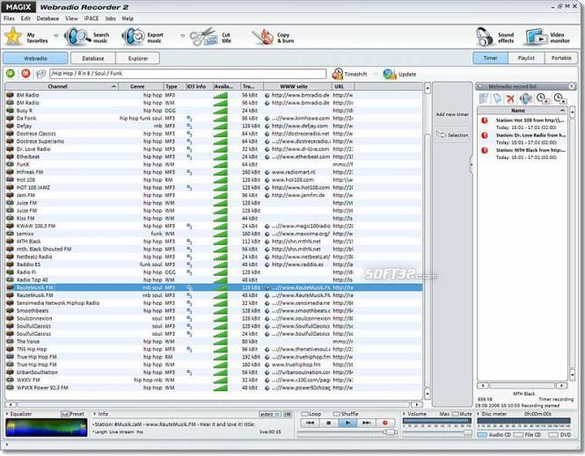Image resolution: width=585 pixels, height=456 pixels.
Task: Open Video monitor tool
Action: click(548, 37)
